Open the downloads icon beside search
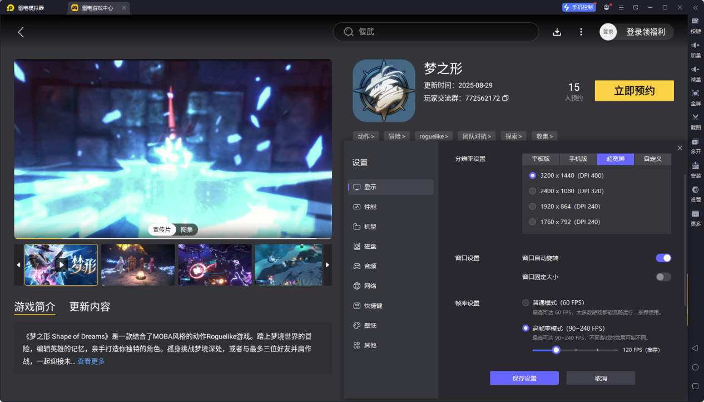Image resolution: width=704 pixels, height=402 pixels. click(557, 32)
